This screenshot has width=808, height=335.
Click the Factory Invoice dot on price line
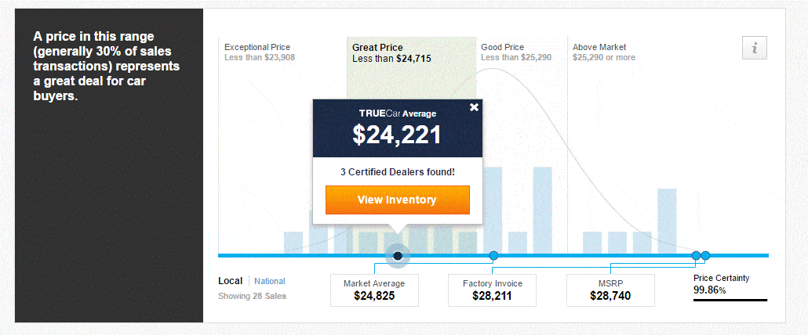pos(696,255)
